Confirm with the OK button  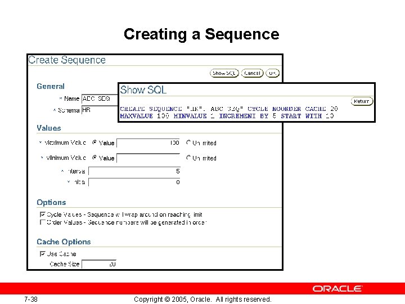pyautogui.click(x=272, y=73)
